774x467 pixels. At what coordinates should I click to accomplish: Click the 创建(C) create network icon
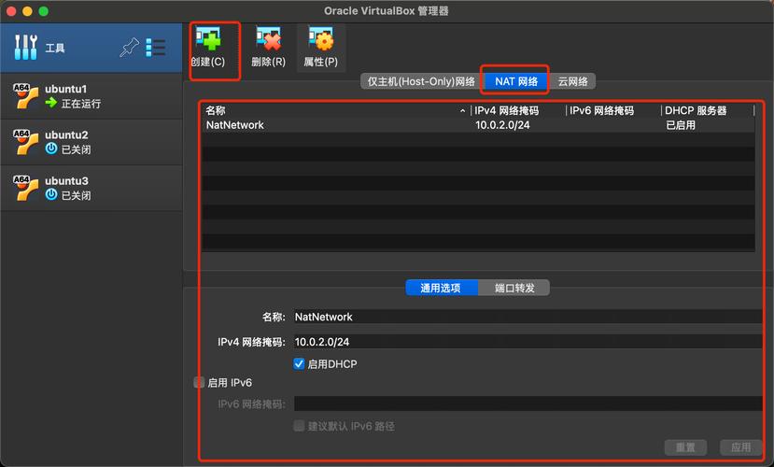208,38
